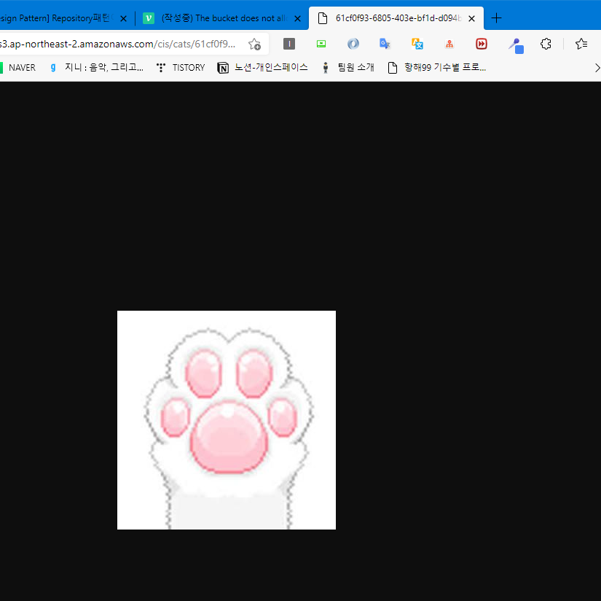This screenshot has height=601, width=601.
Task: Expand the bookmarks bar overflow chevron
Action: [597, 68]
